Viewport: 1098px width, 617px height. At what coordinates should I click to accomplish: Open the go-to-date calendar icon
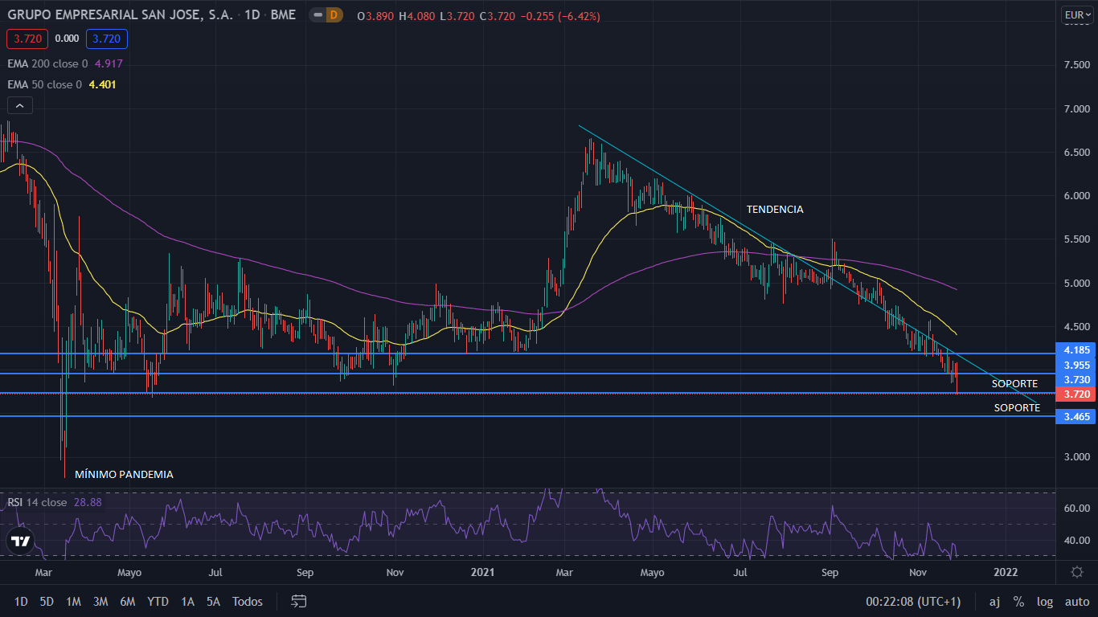tap(299, 601)
